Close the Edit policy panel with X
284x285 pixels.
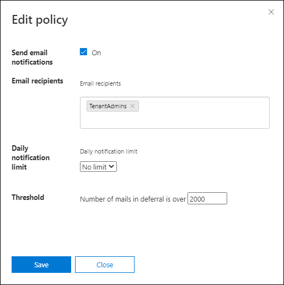pos(271,12)
